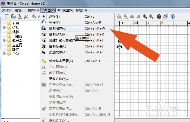This screenshot has height=122, width=190.
Task: Select the 灯具 category label
Action: [16, 28]
